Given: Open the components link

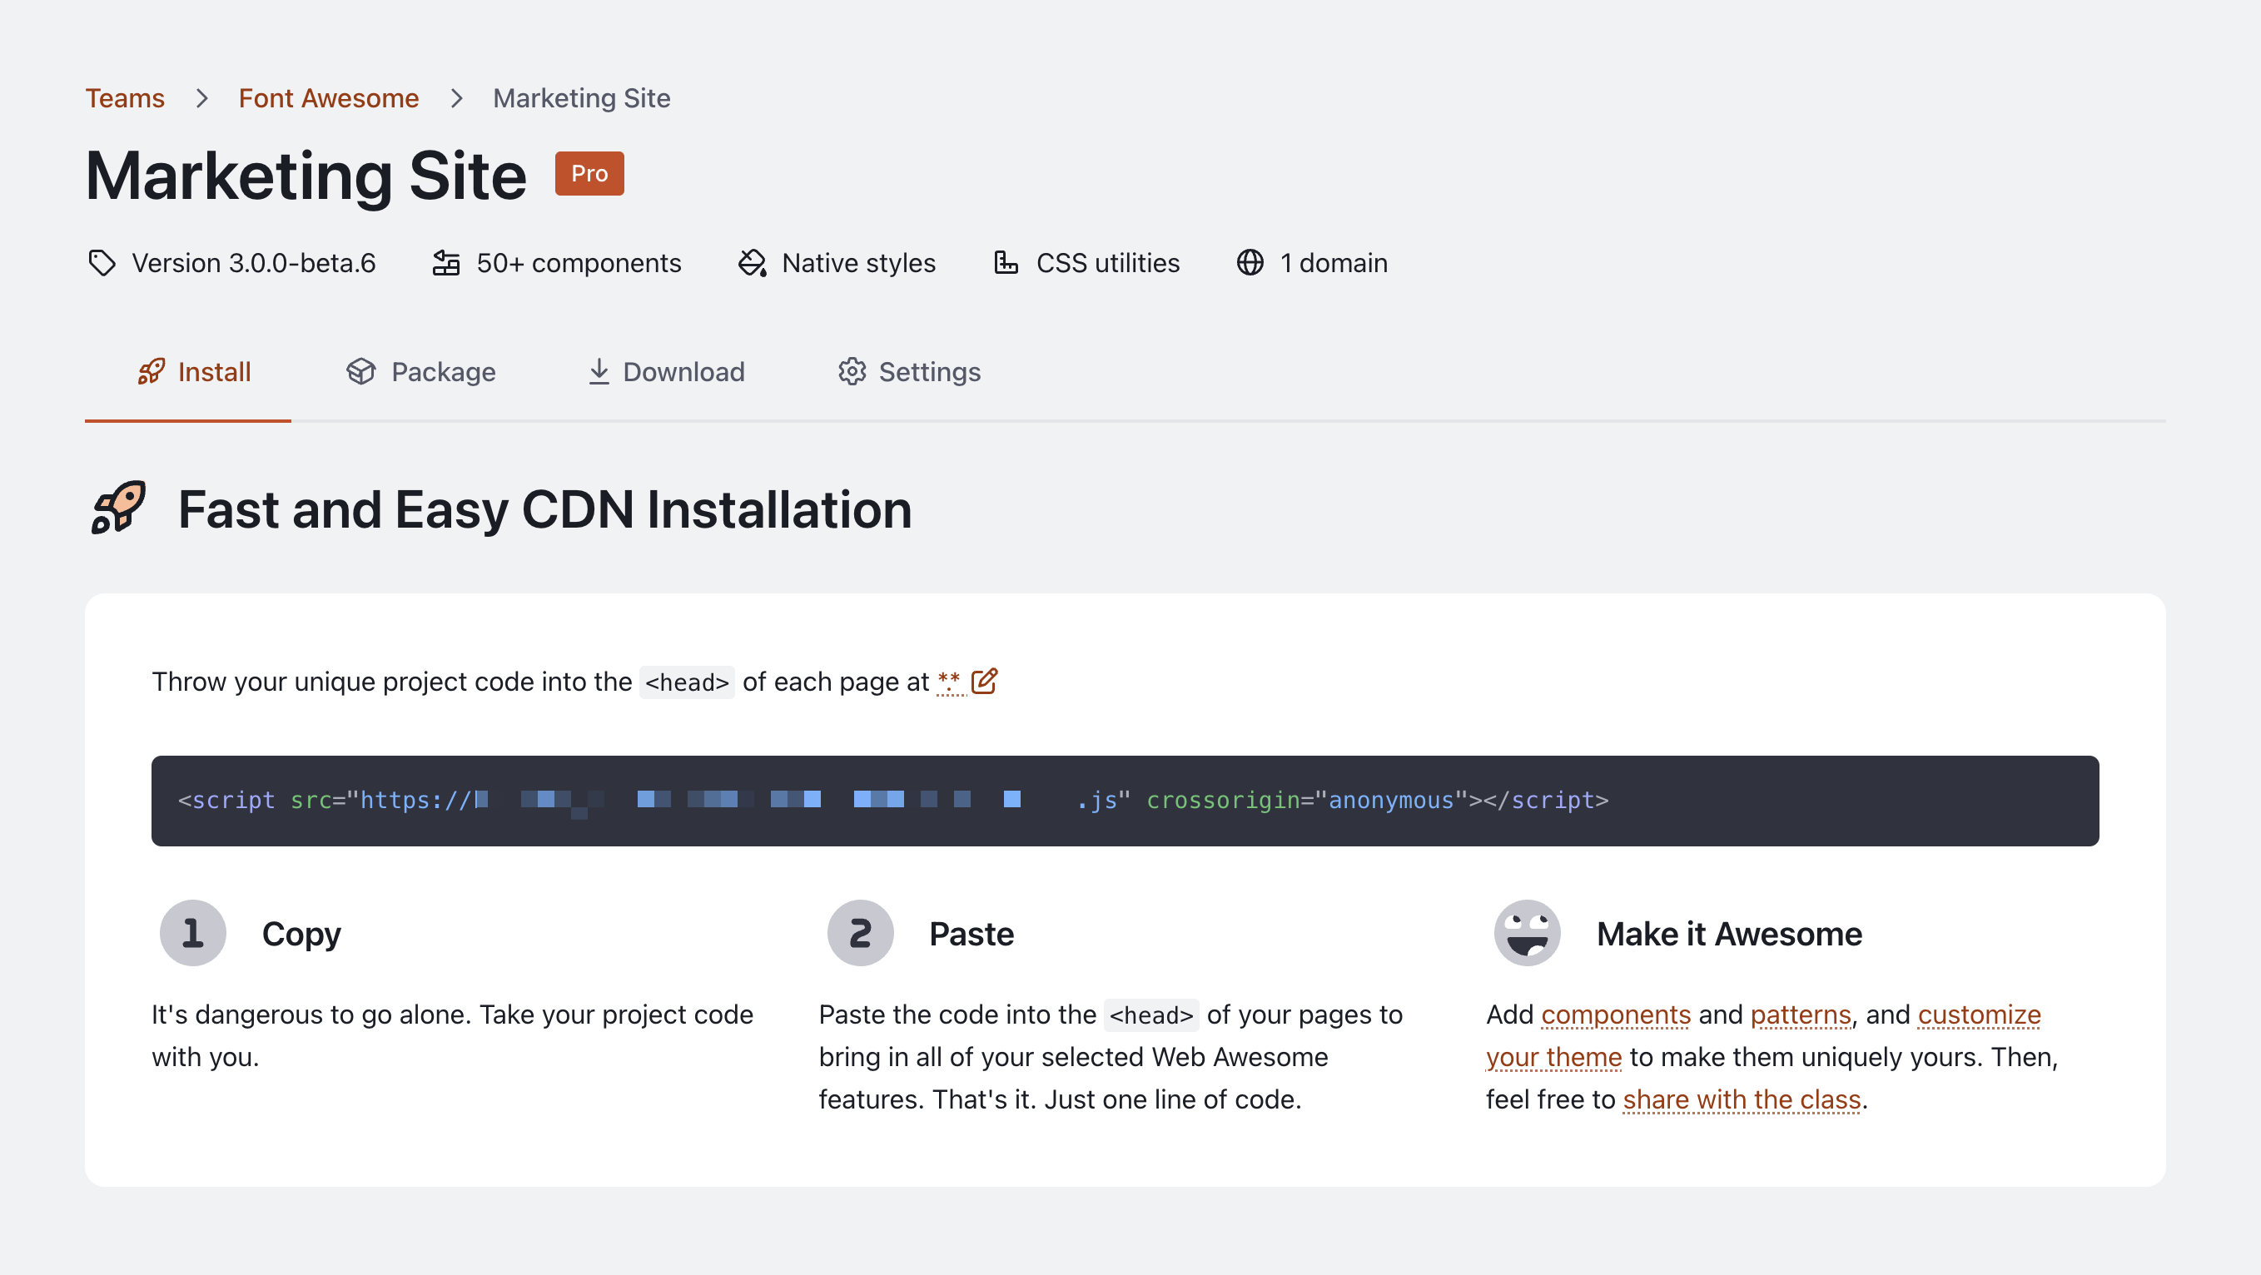Looking at the screenshot, I should pos(1615,1015).
